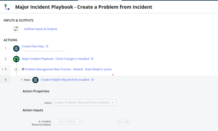Click the Major Incident Playbook title text
218x131 pixels.
click(84, 7)
